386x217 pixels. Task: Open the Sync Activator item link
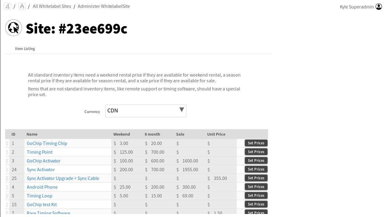coord(41,170)
